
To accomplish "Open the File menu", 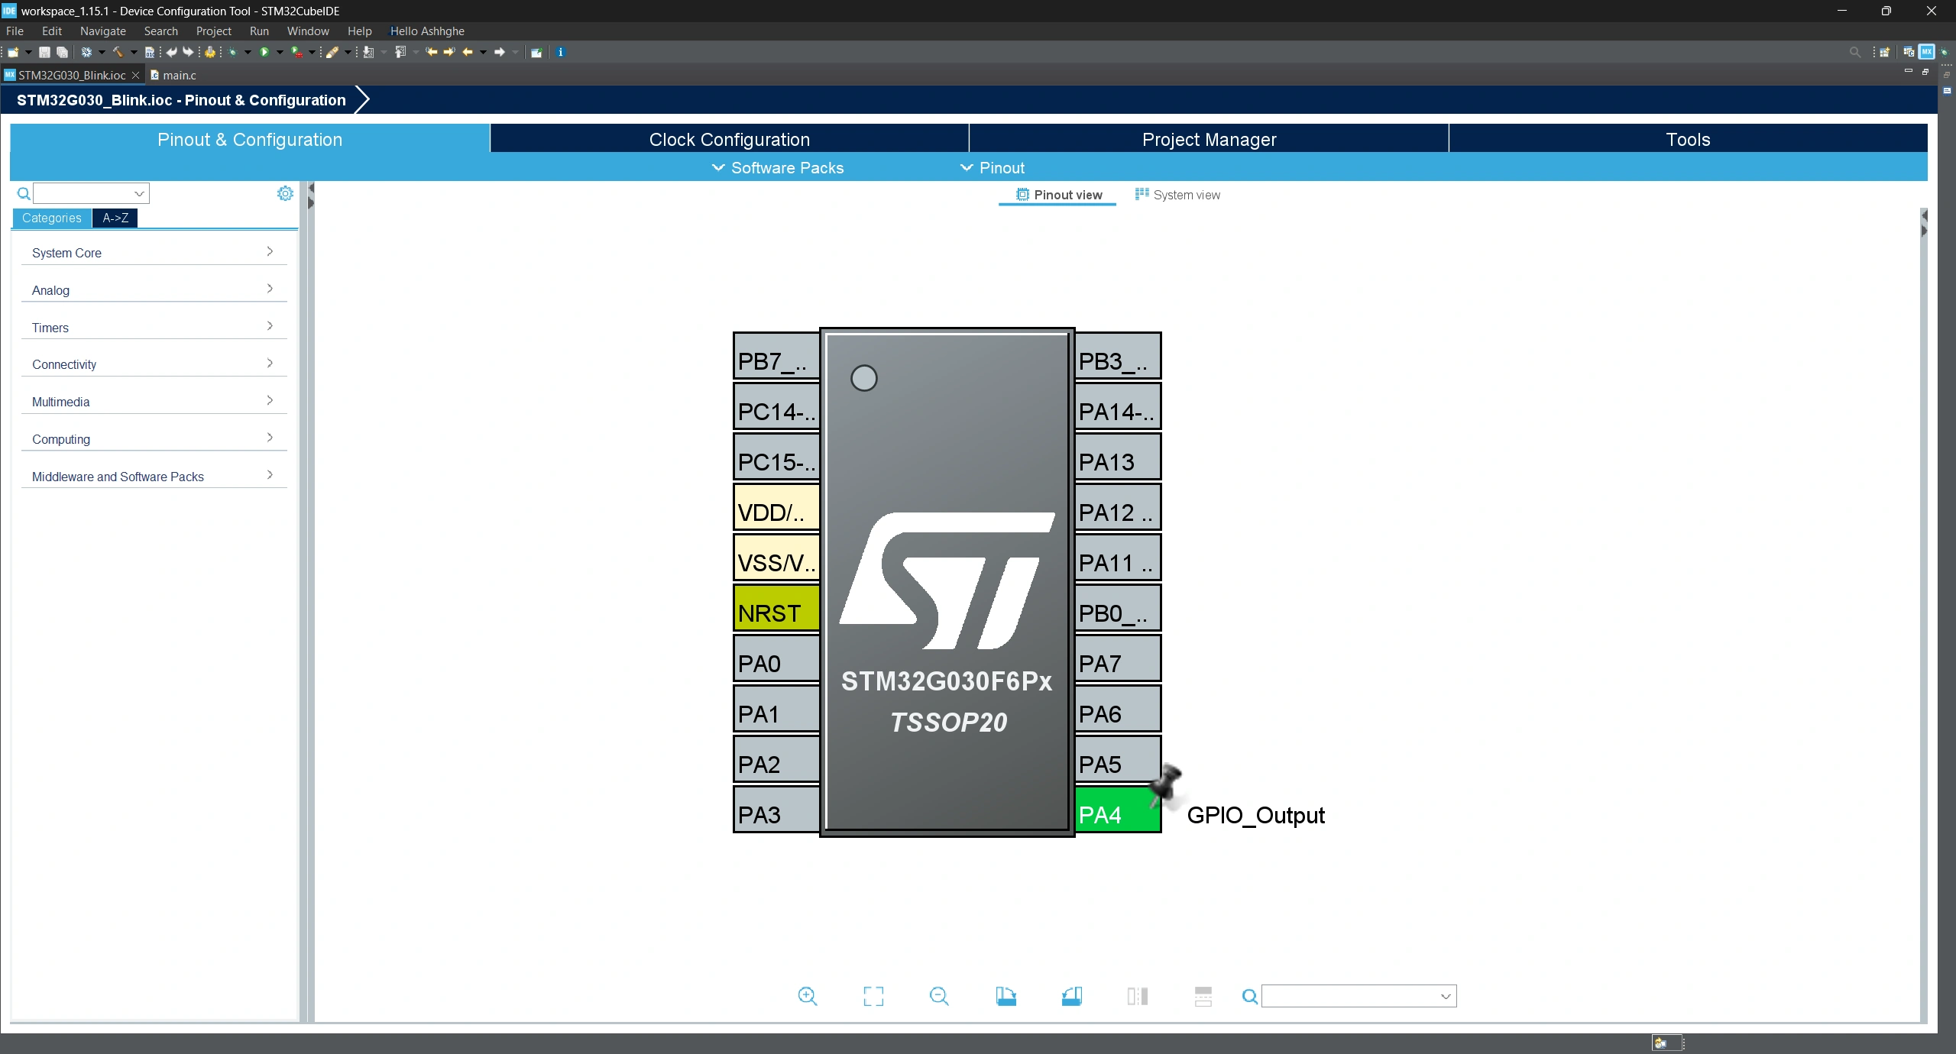I will coord(15,31).
